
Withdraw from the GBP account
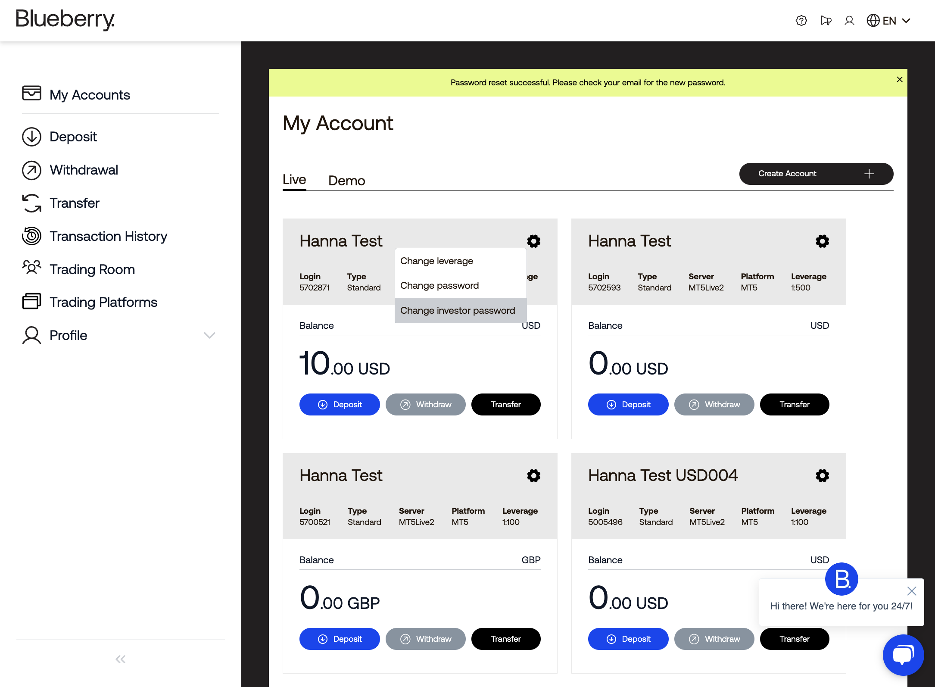coord(426,639)
